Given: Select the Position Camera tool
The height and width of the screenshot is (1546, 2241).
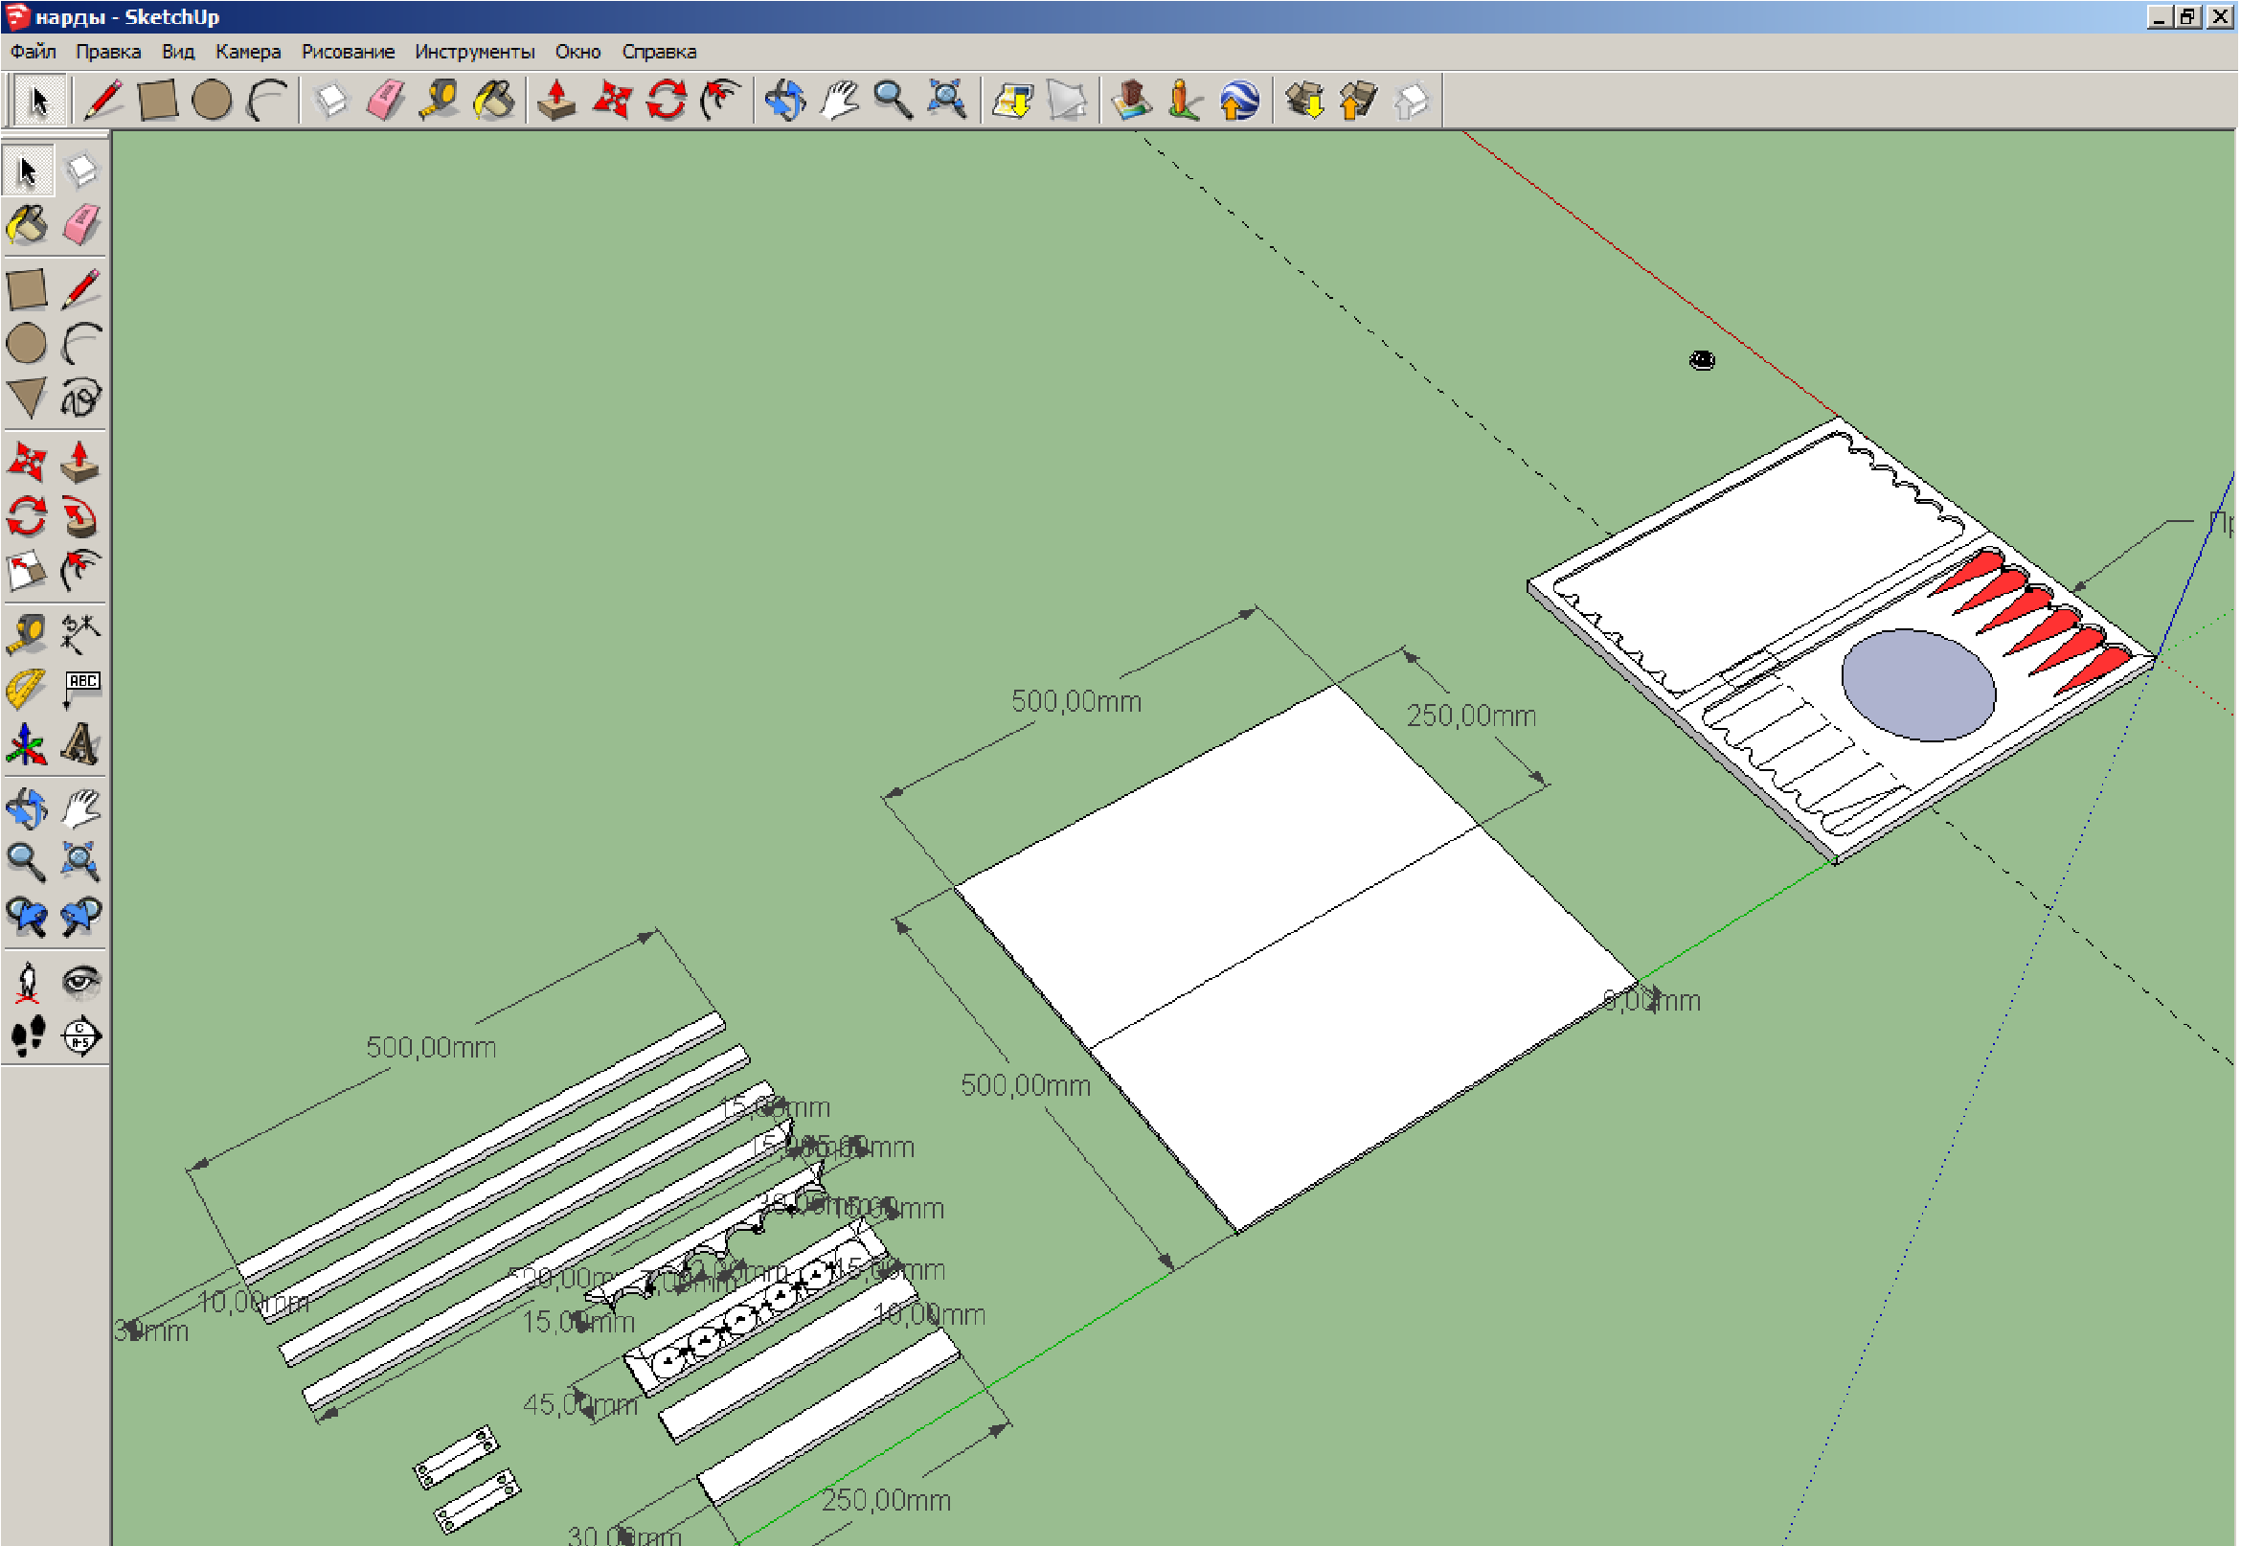Looking at the screenshot, I should pyautogui.click(x=27, y=982).
